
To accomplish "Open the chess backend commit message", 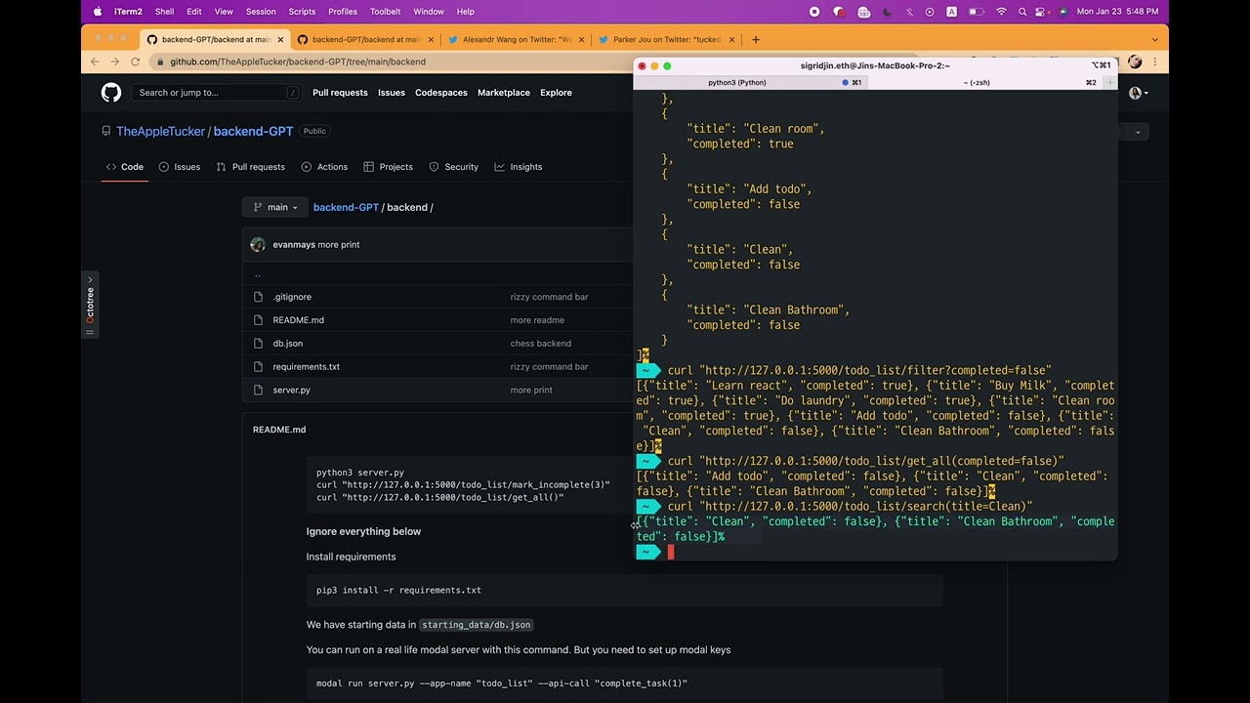I will tap(541, 344).
